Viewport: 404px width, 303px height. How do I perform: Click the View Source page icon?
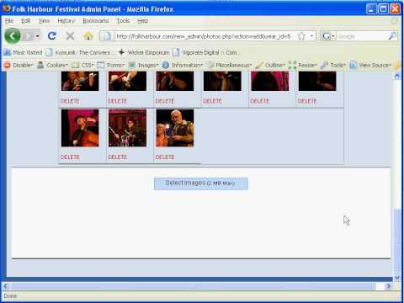pos(353,65)
